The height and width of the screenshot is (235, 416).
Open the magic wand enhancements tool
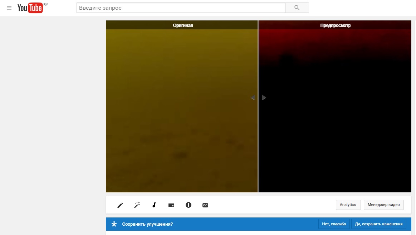pos(137,205)
